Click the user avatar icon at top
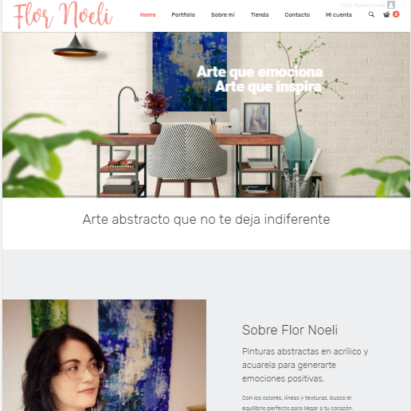 [391, 5]
